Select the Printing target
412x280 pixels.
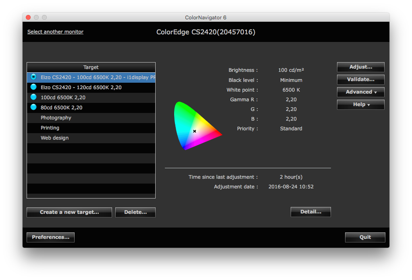click(91, 128)
